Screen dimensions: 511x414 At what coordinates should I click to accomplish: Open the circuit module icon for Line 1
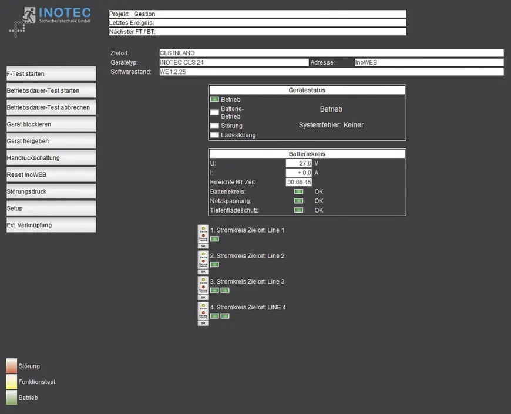pos(203,234)
